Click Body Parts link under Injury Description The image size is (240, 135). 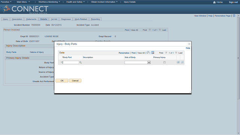[x=11, y=52]
